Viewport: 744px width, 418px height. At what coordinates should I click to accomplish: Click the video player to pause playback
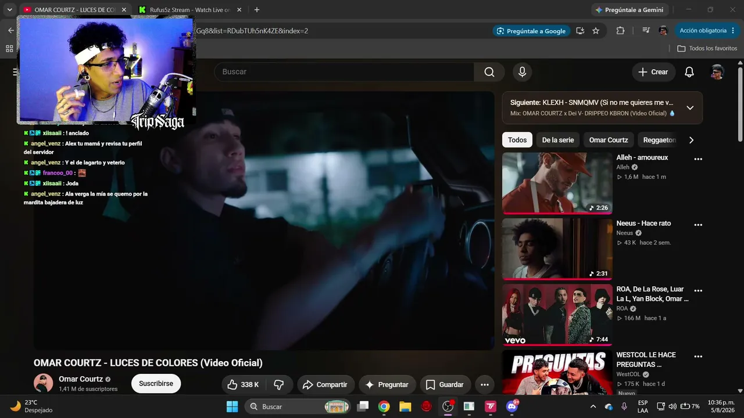[x=264, y=221]
